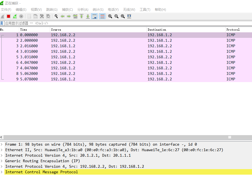252x181 pixels.
Task: Select packet 4 at time 3.031000
Action: pos(126,51)
